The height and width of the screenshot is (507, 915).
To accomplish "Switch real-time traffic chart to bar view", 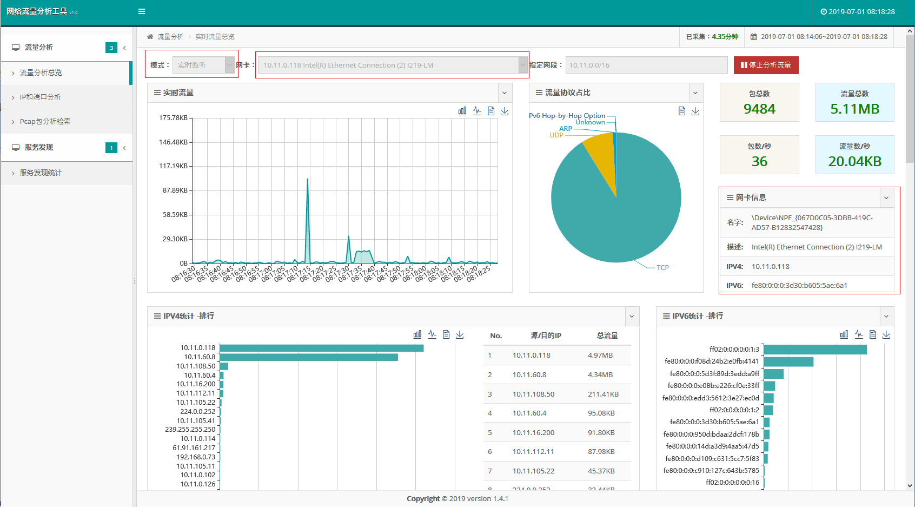I will coord(462,111).
